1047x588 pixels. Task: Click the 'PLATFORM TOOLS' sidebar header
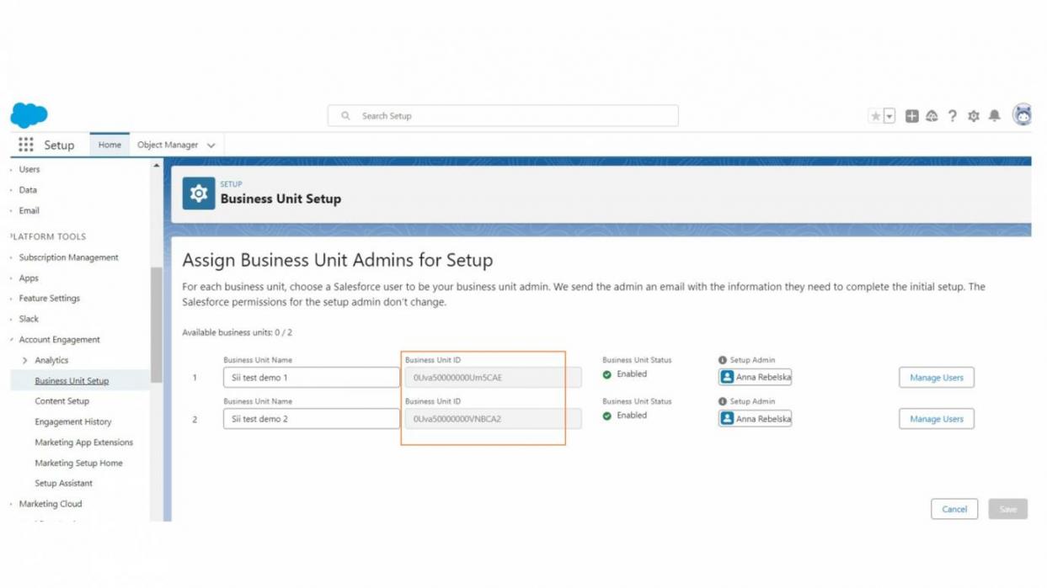49,237
